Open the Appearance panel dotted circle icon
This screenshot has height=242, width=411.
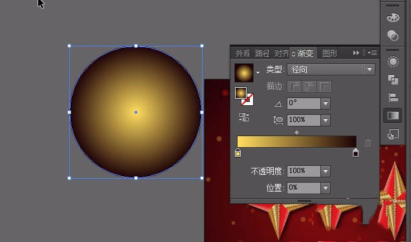pos(393,62)
